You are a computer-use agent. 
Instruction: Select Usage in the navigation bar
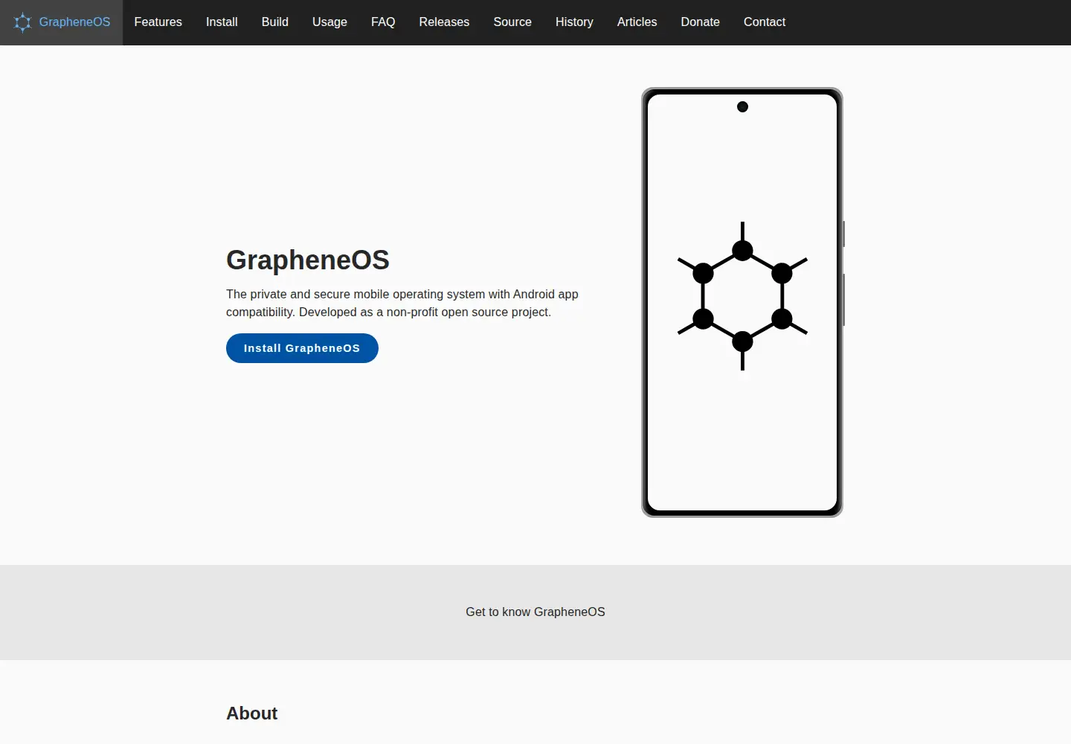pos(329,22)
